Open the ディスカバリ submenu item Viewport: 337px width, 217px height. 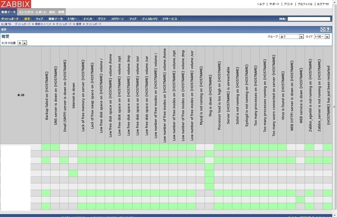pos(150,19)
